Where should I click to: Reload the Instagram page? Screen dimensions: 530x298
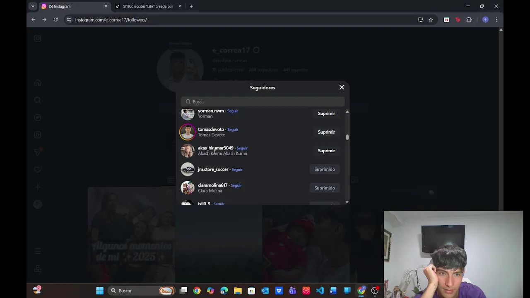coord(55,19)
